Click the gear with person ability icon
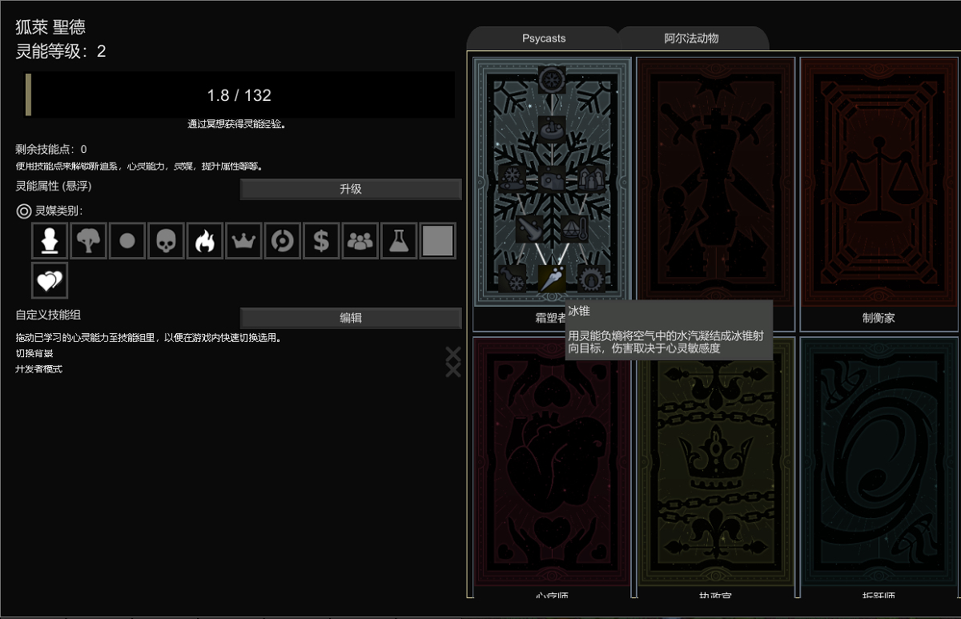Image resolution: width=961 pixels, height=619 pixels. point(593,279)
